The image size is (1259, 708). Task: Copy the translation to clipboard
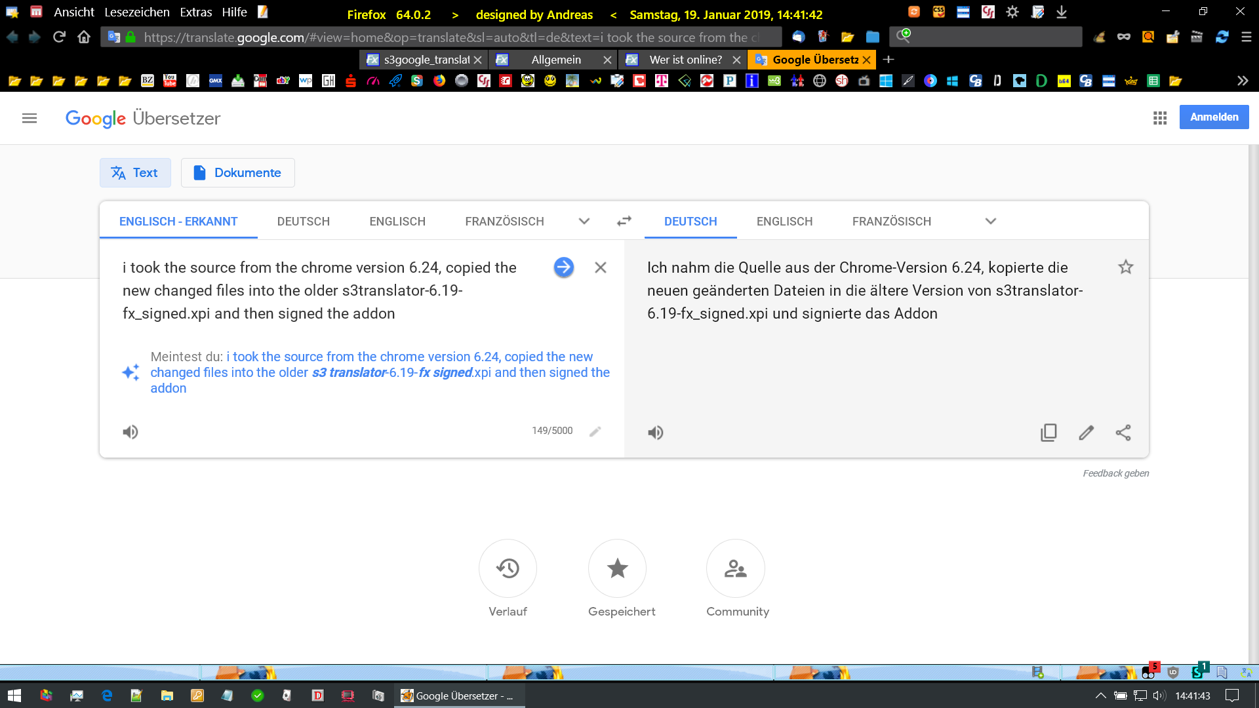tap(1049, 433)
